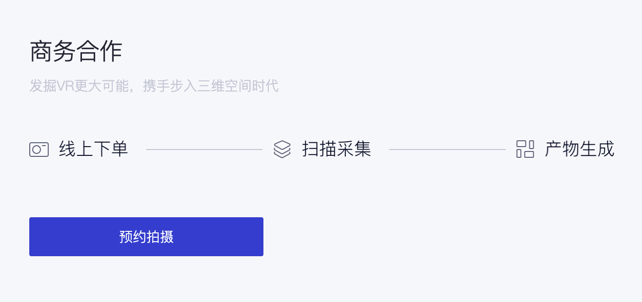Image resolution: width=642 pixels, height=302 pixels.
Task: Select the 线上下单 step label
Action: click(93, 149)
